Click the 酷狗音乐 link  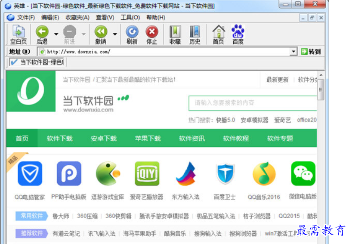175,234
